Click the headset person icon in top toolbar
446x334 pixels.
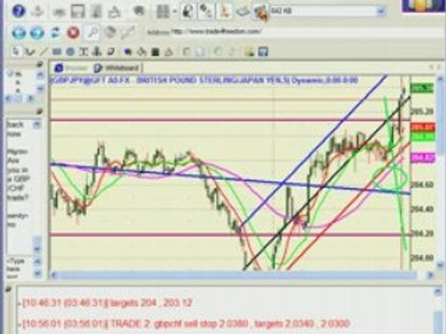[x=188, y=12]
